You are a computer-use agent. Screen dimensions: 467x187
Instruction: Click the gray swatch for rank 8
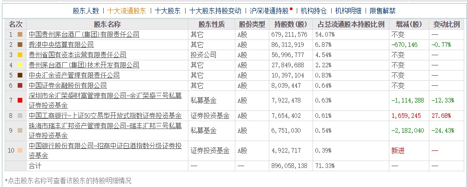[x=20, y=116]
